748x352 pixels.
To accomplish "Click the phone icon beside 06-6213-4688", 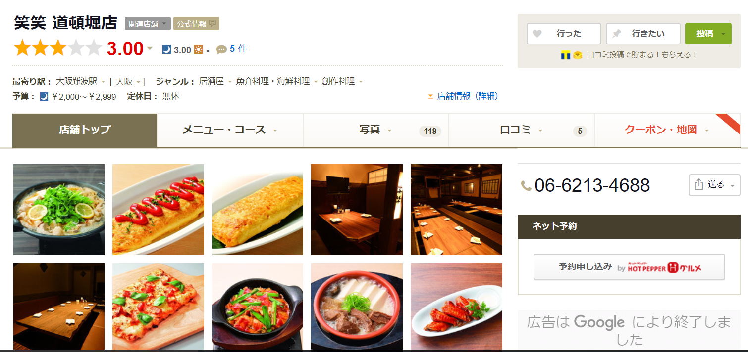I will (526, 186).
